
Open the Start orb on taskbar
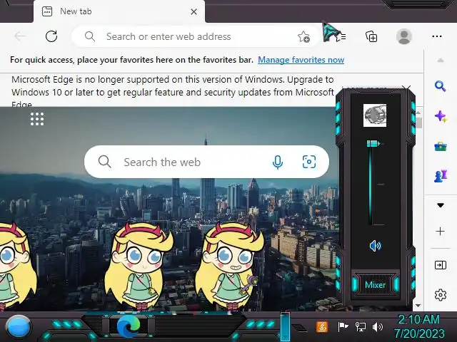18,327
